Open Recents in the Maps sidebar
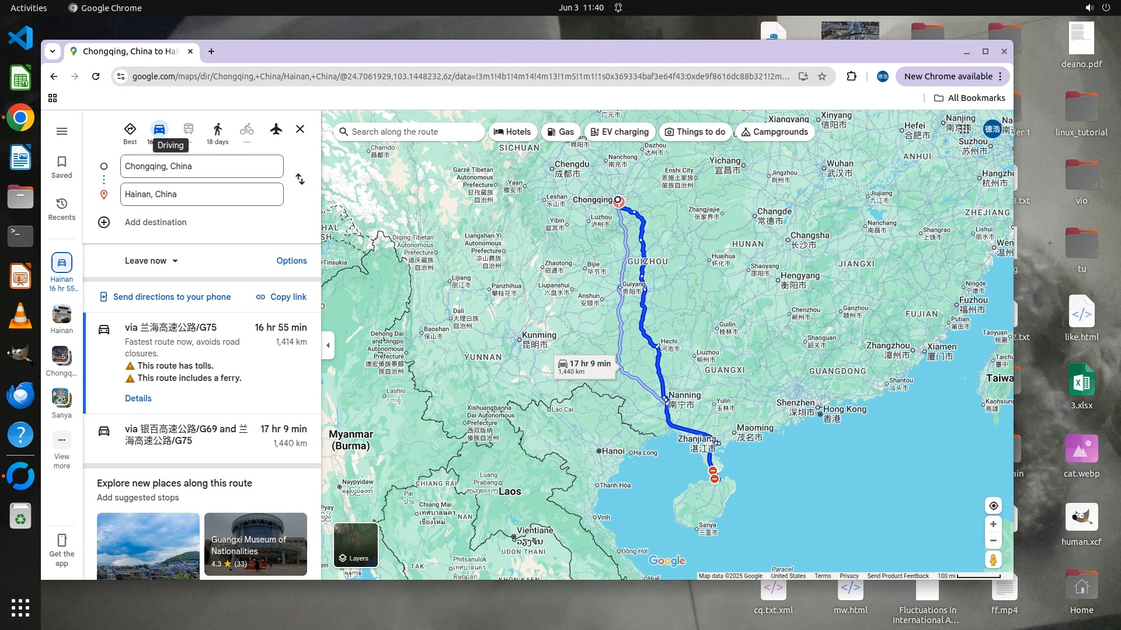The height and width of the screenshot is (630, 1121). point(62,208)
